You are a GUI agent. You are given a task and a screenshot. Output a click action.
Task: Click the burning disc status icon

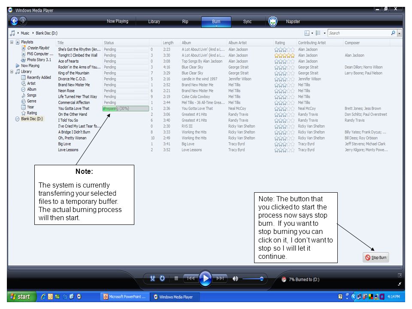284,279
